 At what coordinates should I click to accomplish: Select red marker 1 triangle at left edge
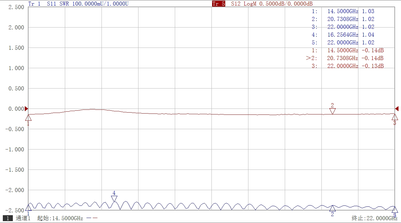pyautogui.click(x=28, y=118)
